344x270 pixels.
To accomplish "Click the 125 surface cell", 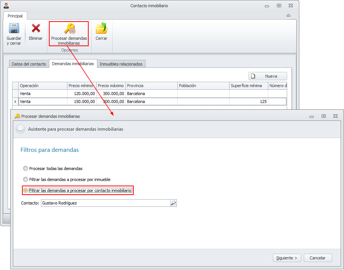I will tap(249, 101).
